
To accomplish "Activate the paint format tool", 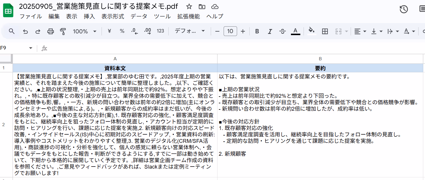I will [63, 31].
